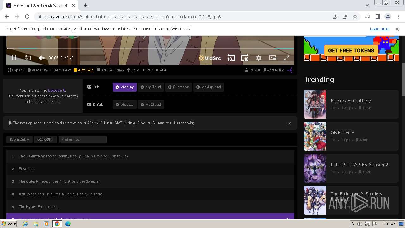Open episode range 001-006 dropdown
The width and height of the screenshot is (405, 228).
pyautogui.click(x=46, y=139)
